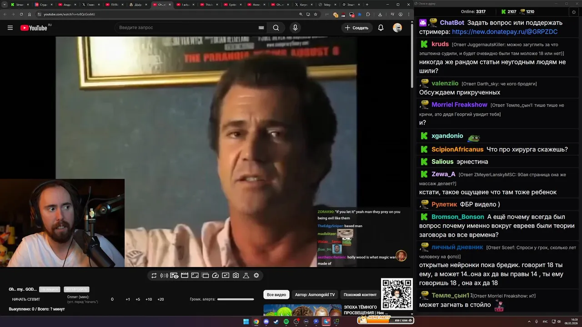This screenshot has height=327, width=582.
Task: Add +20 minutes to split
Action: click(161, 299)
